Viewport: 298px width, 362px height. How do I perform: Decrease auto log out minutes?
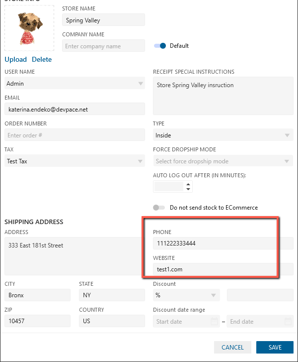coord(188,189)
